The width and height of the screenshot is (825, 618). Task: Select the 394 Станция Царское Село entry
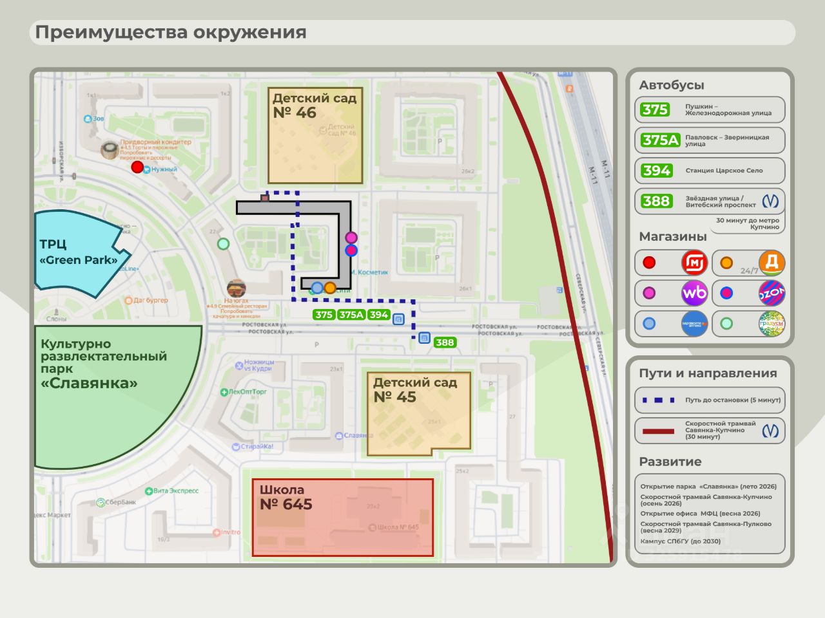[x=710, y=171]
